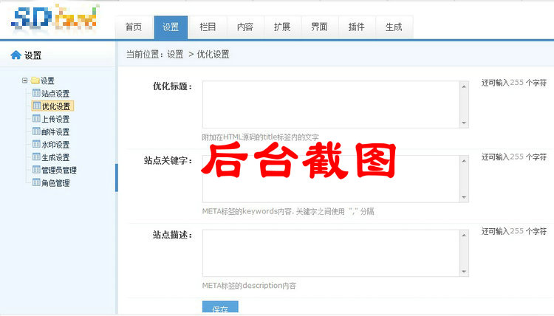Click the 角色管理 page icon in tree
Screen dimensions: 554x316
pos(36,183)
